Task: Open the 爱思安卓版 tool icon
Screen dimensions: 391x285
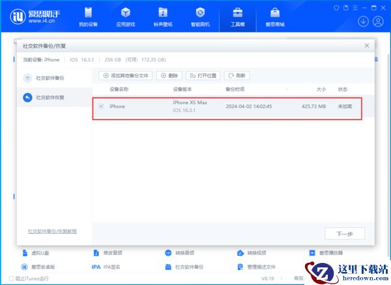Action: pyautogui.click(x=24, y=267)
